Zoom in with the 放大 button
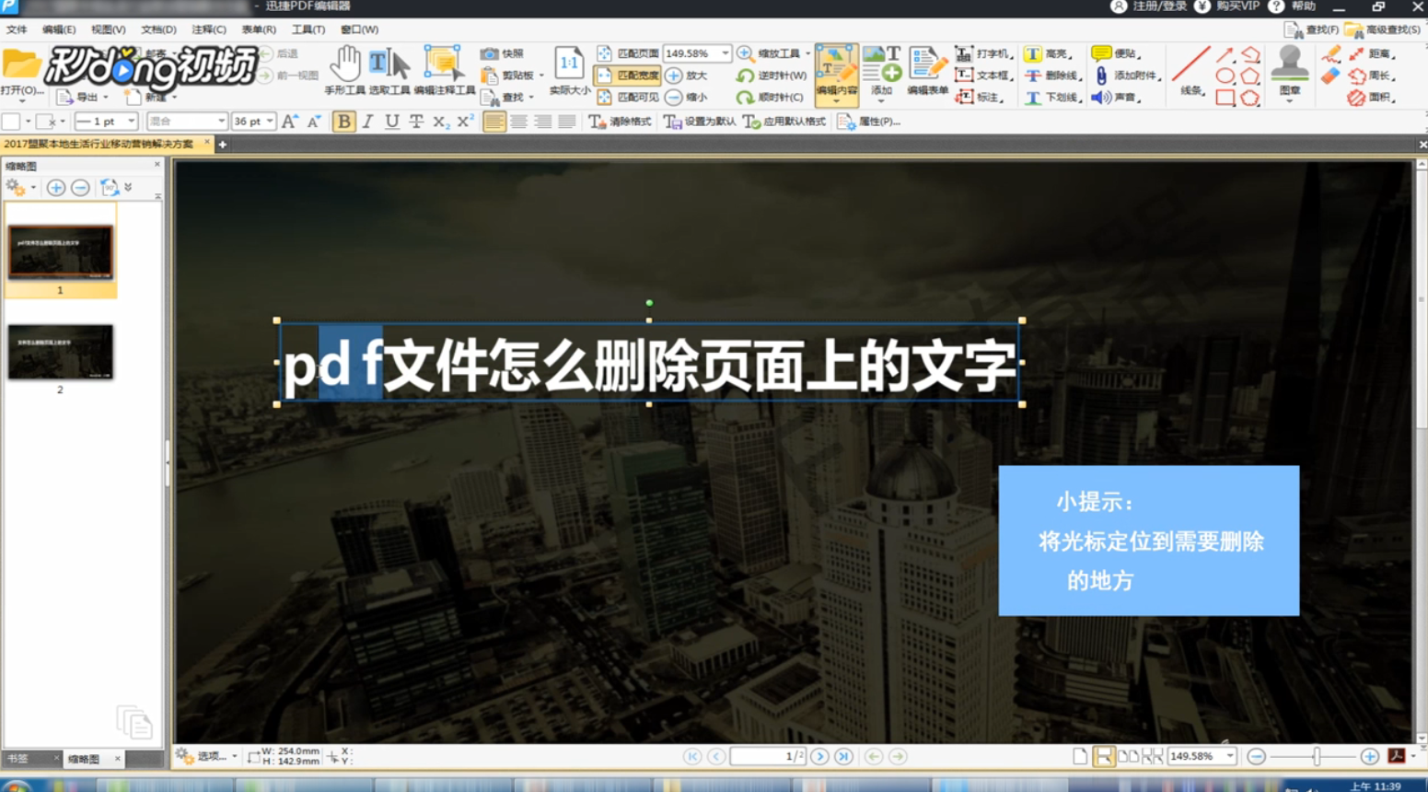 (687, 76)
